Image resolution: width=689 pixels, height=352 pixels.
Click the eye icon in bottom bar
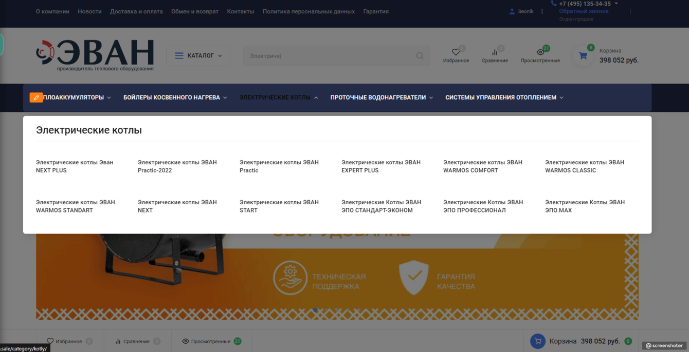[x=186, y=341]
